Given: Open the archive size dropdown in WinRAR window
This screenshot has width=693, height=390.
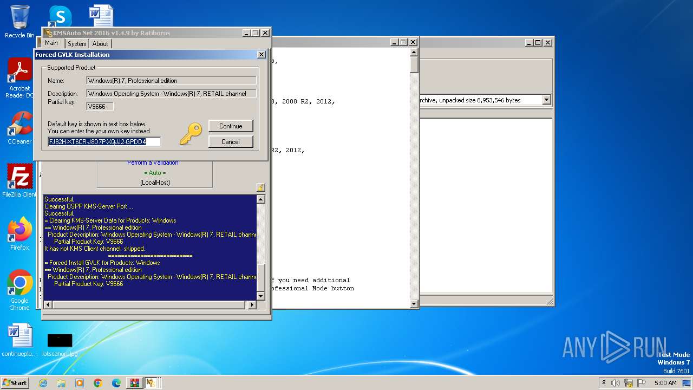Looking at the screenshot, I should [x=546, y=100].
